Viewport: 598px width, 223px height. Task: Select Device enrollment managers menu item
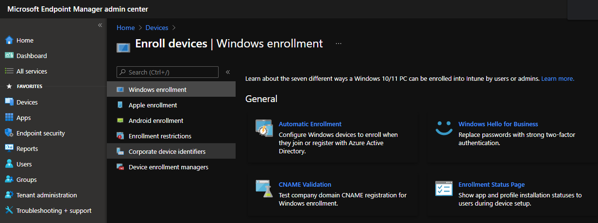point(171,167)
